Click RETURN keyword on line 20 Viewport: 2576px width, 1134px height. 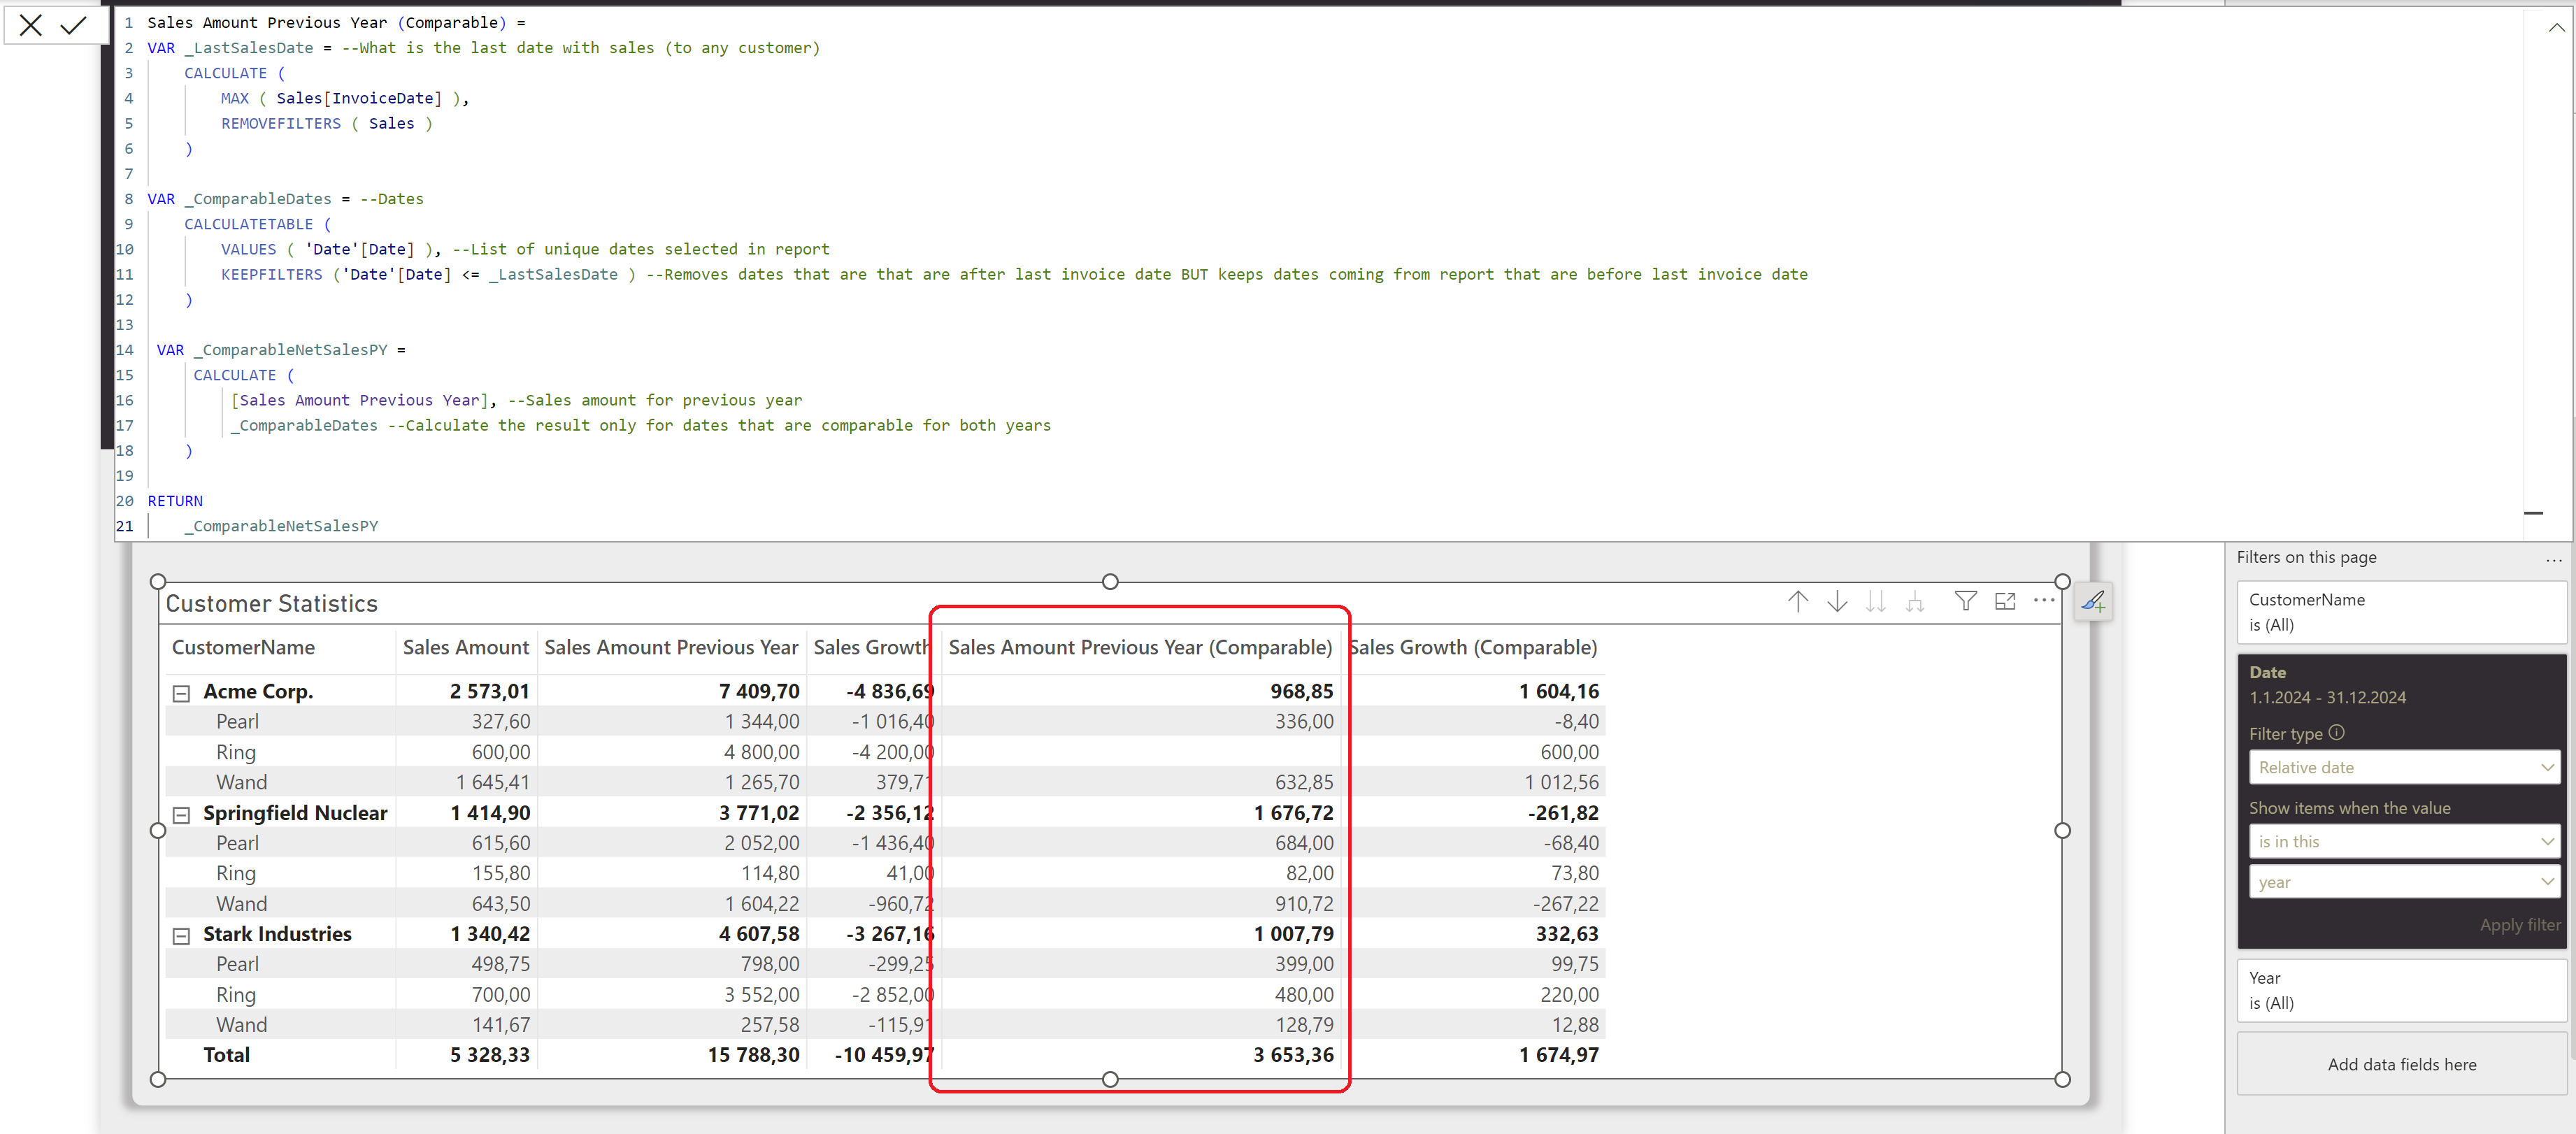pos(175,501)
